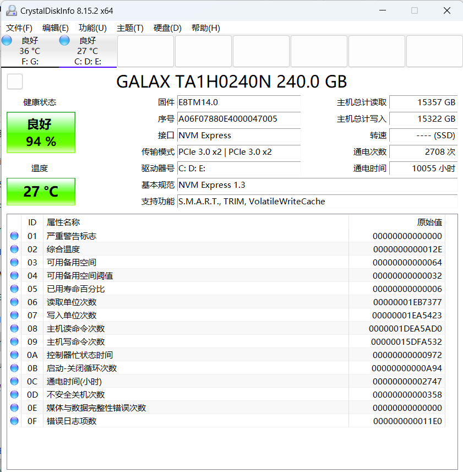
Task: Click raw value 000000000011E0
Action: tap(407, 421)
